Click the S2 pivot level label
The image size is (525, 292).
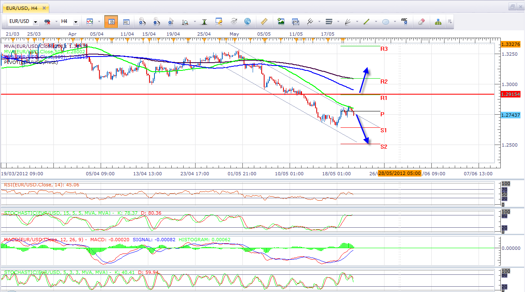click(384, 147)
